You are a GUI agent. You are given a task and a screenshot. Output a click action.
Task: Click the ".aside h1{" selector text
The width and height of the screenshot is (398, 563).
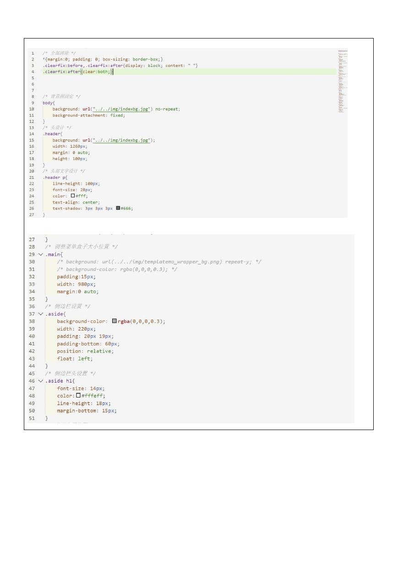[x=60, y=381]
